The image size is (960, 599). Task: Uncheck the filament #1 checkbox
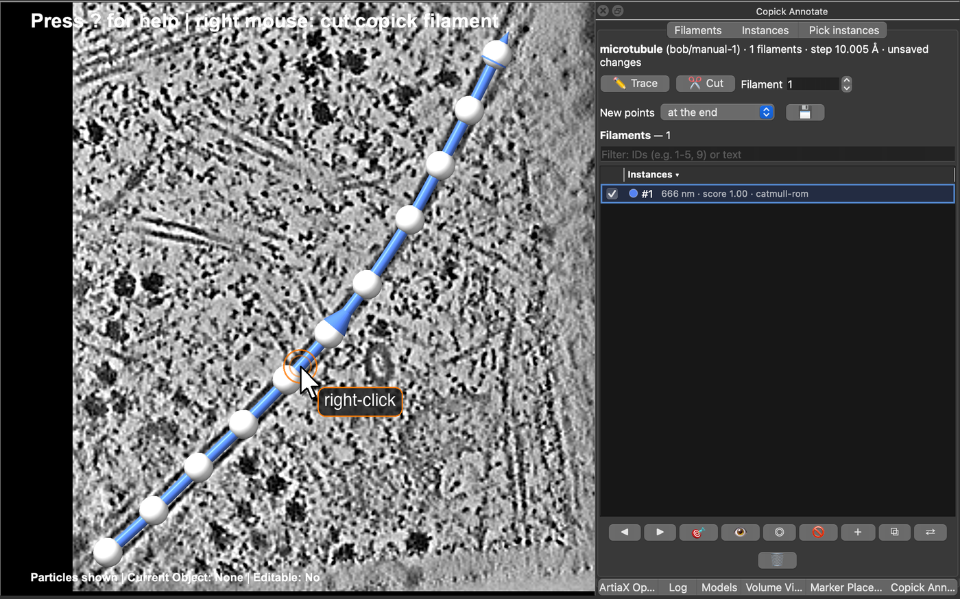coord(612,194)
